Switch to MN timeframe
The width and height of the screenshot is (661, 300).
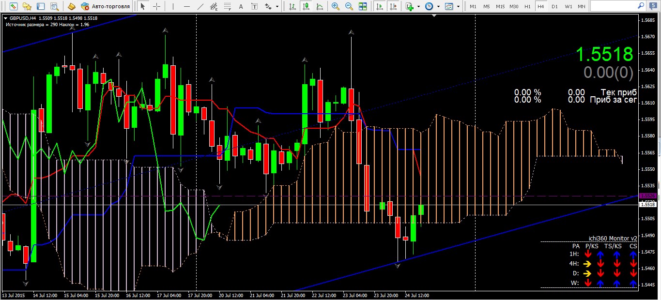coord(582,6)
